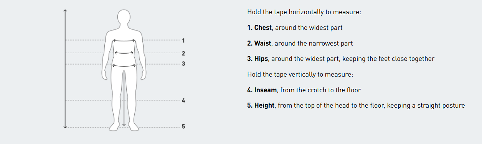Image resolution: width=482 pixels, height=144 pixels.
Task: Select the bold Waist heading text
Action: (x=259, y=43)
